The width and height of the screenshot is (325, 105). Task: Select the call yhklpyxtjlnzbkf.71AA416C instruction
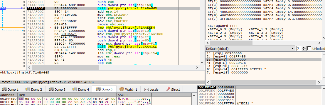pos(127,47)
